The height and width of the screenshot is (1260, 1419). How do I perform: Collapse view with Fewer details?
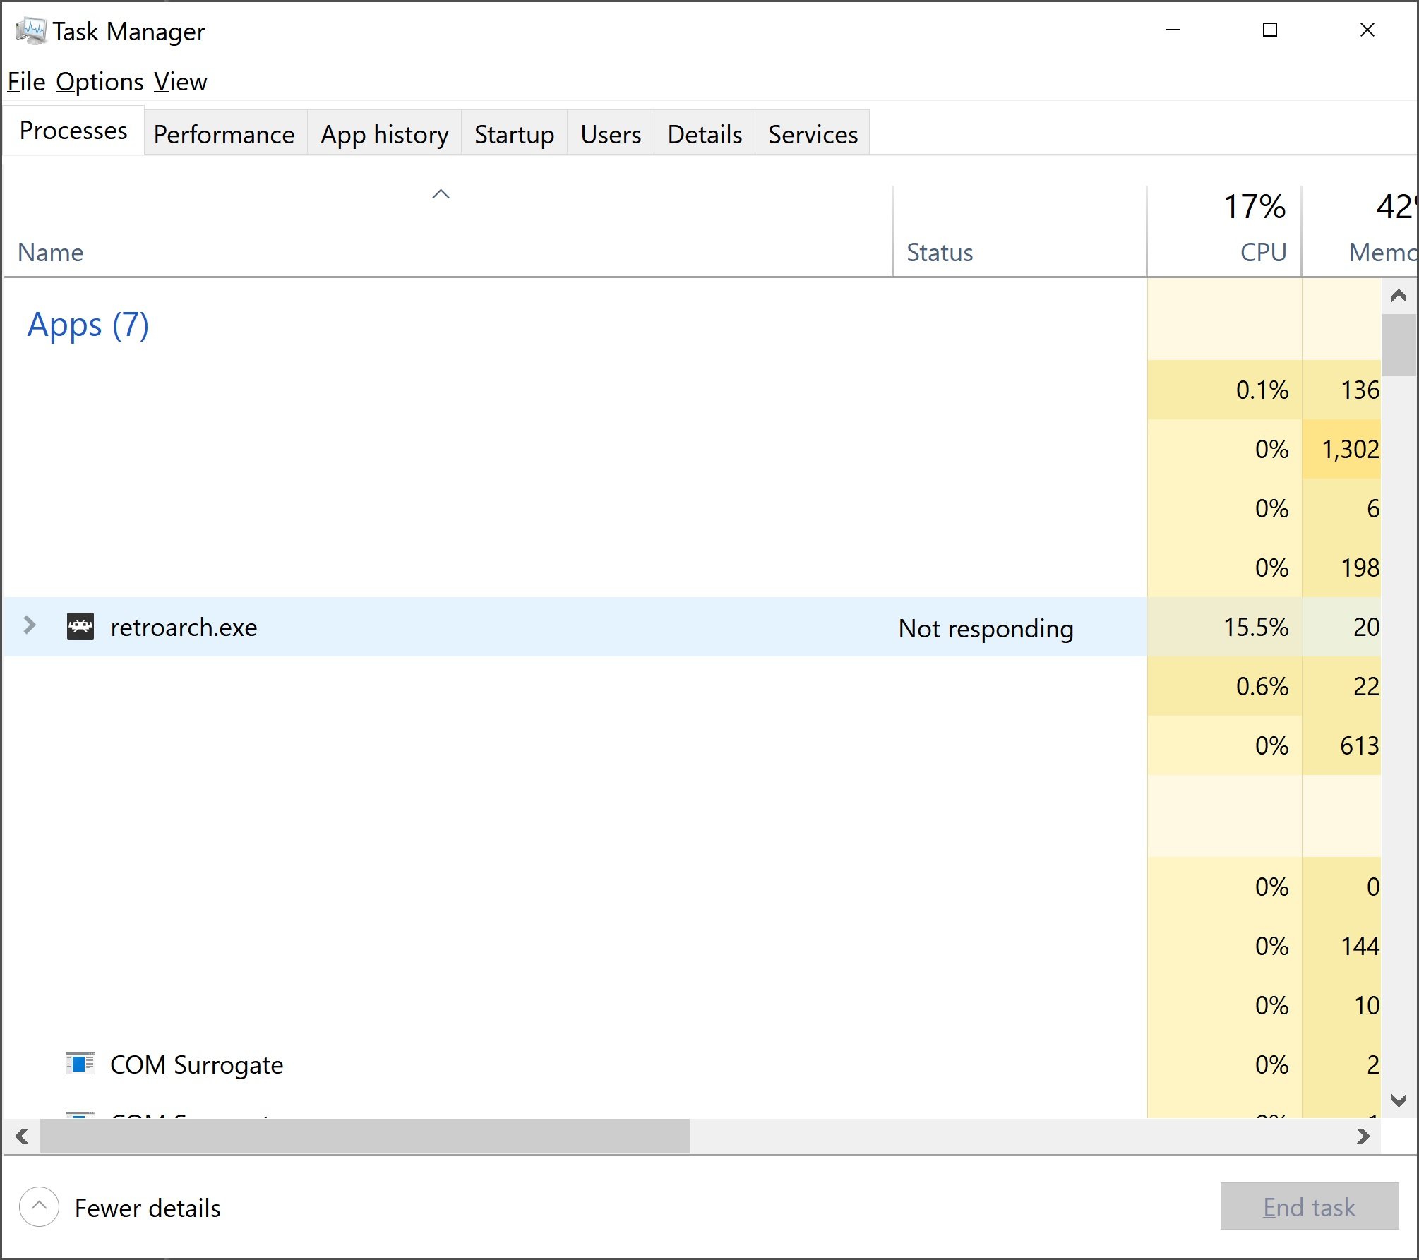click(x=148, y=1208)
